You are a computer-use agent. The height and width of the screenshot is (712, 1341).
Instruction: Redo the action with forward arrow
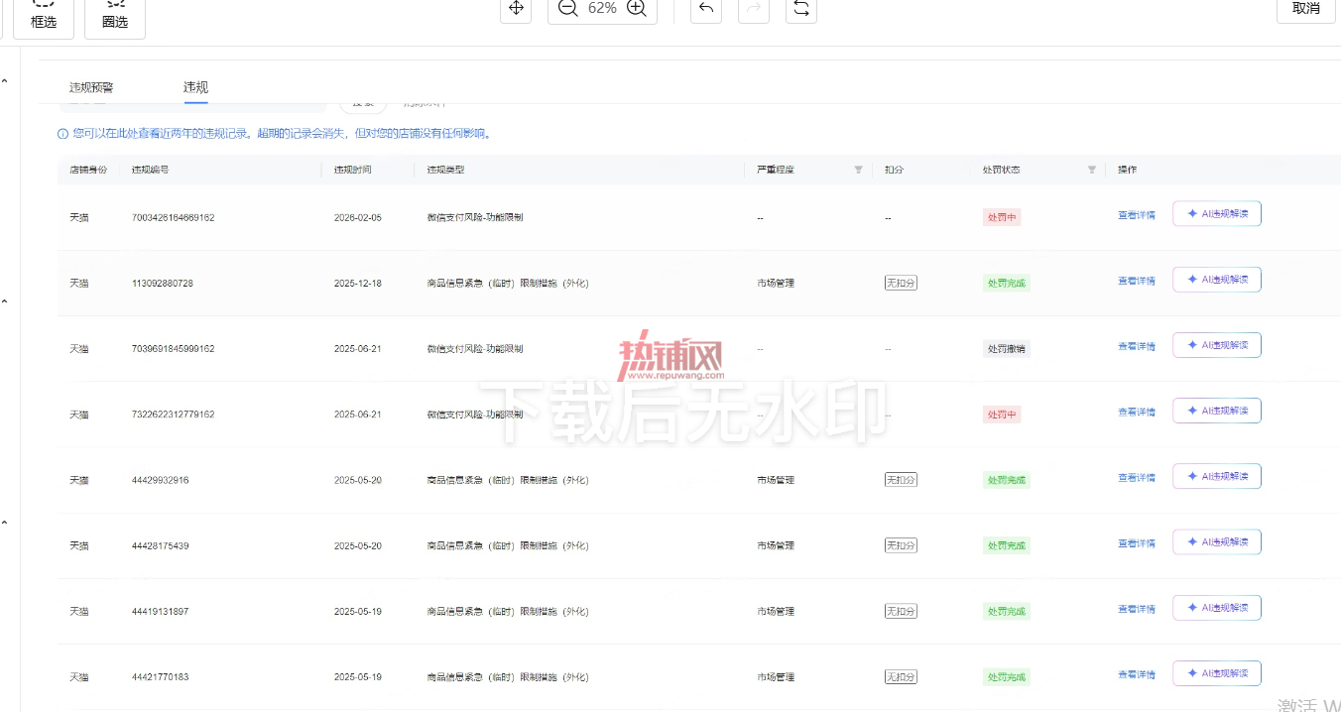[x=754, y=8]
